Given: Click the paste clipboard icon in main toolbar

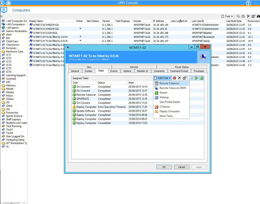Looking at the screenshot, I should click(243, 16).
